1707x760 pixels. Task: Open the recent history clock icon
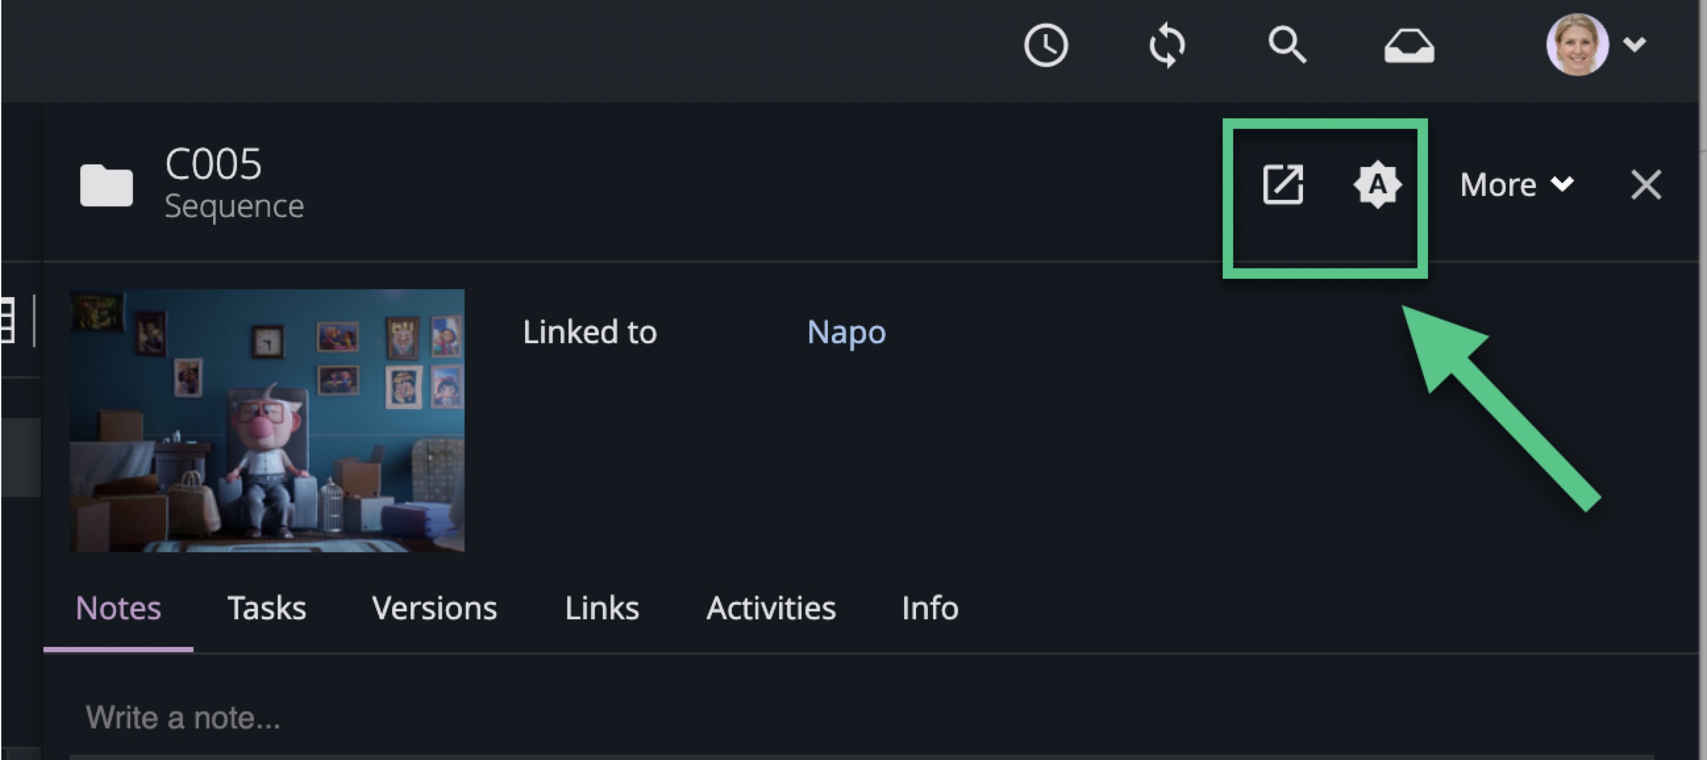pyautogui.click(x=1045, y=44)
